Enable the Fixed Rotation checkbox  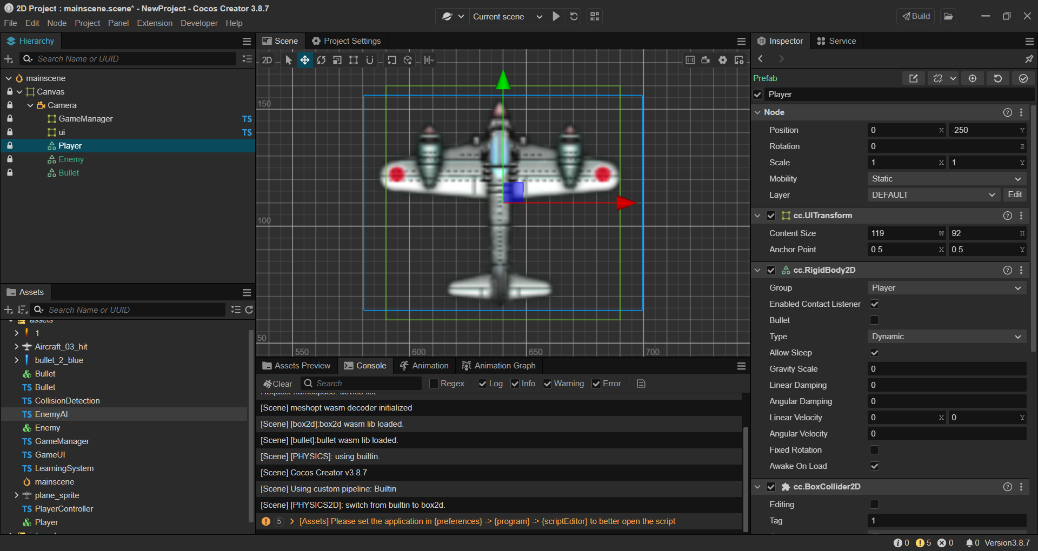tap(874, 450)
